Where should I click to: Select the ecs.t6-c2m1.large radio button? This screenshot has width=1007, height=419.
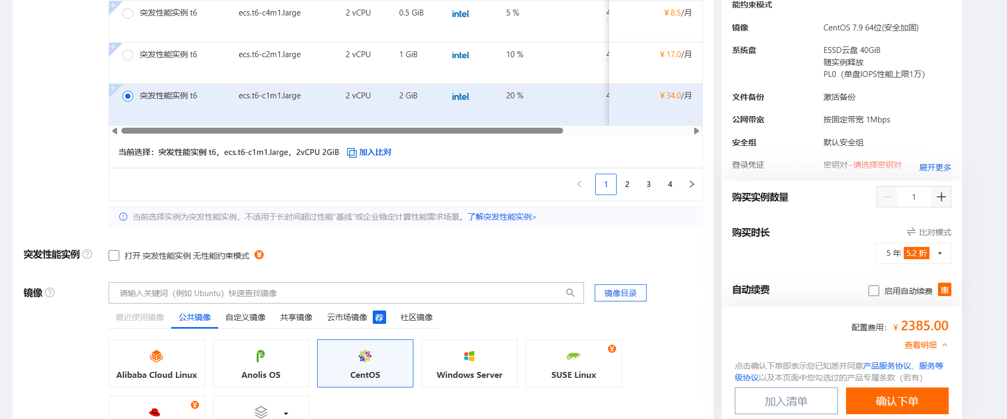click(128, 55)
